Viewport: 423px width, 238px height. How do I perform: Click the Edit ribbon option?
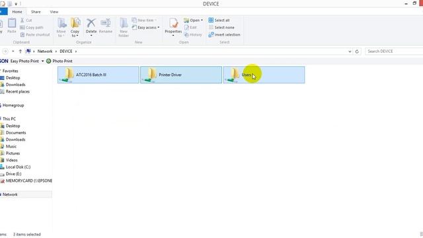pos(190,28)
